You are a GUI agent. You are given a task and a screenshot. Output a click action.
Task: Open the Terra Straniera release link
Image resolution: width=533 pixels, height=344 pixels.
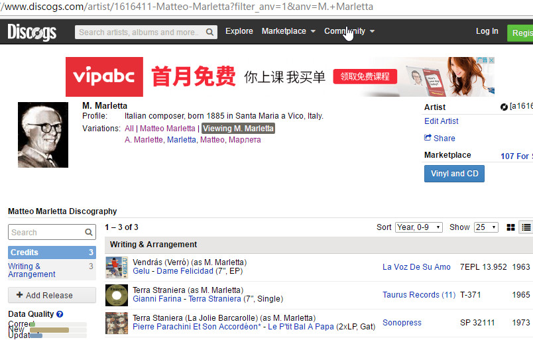point(215,299)
